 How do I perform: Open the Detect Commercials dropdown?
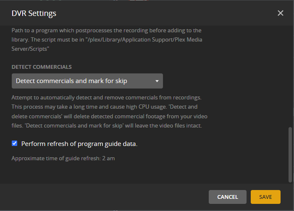click(87, 81)
